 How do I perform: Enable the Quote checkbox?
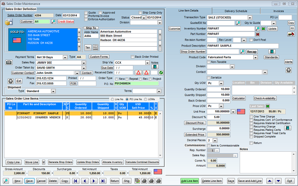86,12
